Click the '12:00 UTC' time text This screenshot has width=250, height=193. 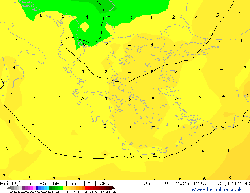[x=207, y=184]
